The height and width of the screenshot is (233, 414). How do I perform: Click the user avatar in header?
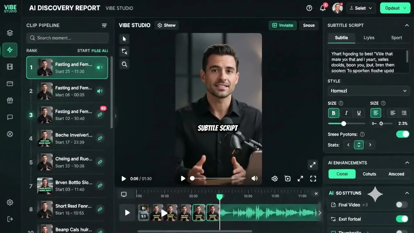click(x=337, y=8)
